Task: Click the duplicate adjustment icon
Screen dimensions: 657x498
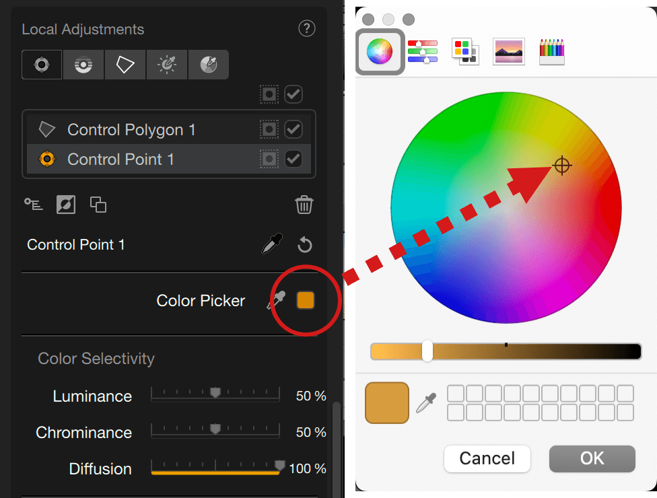Action: 98,205
